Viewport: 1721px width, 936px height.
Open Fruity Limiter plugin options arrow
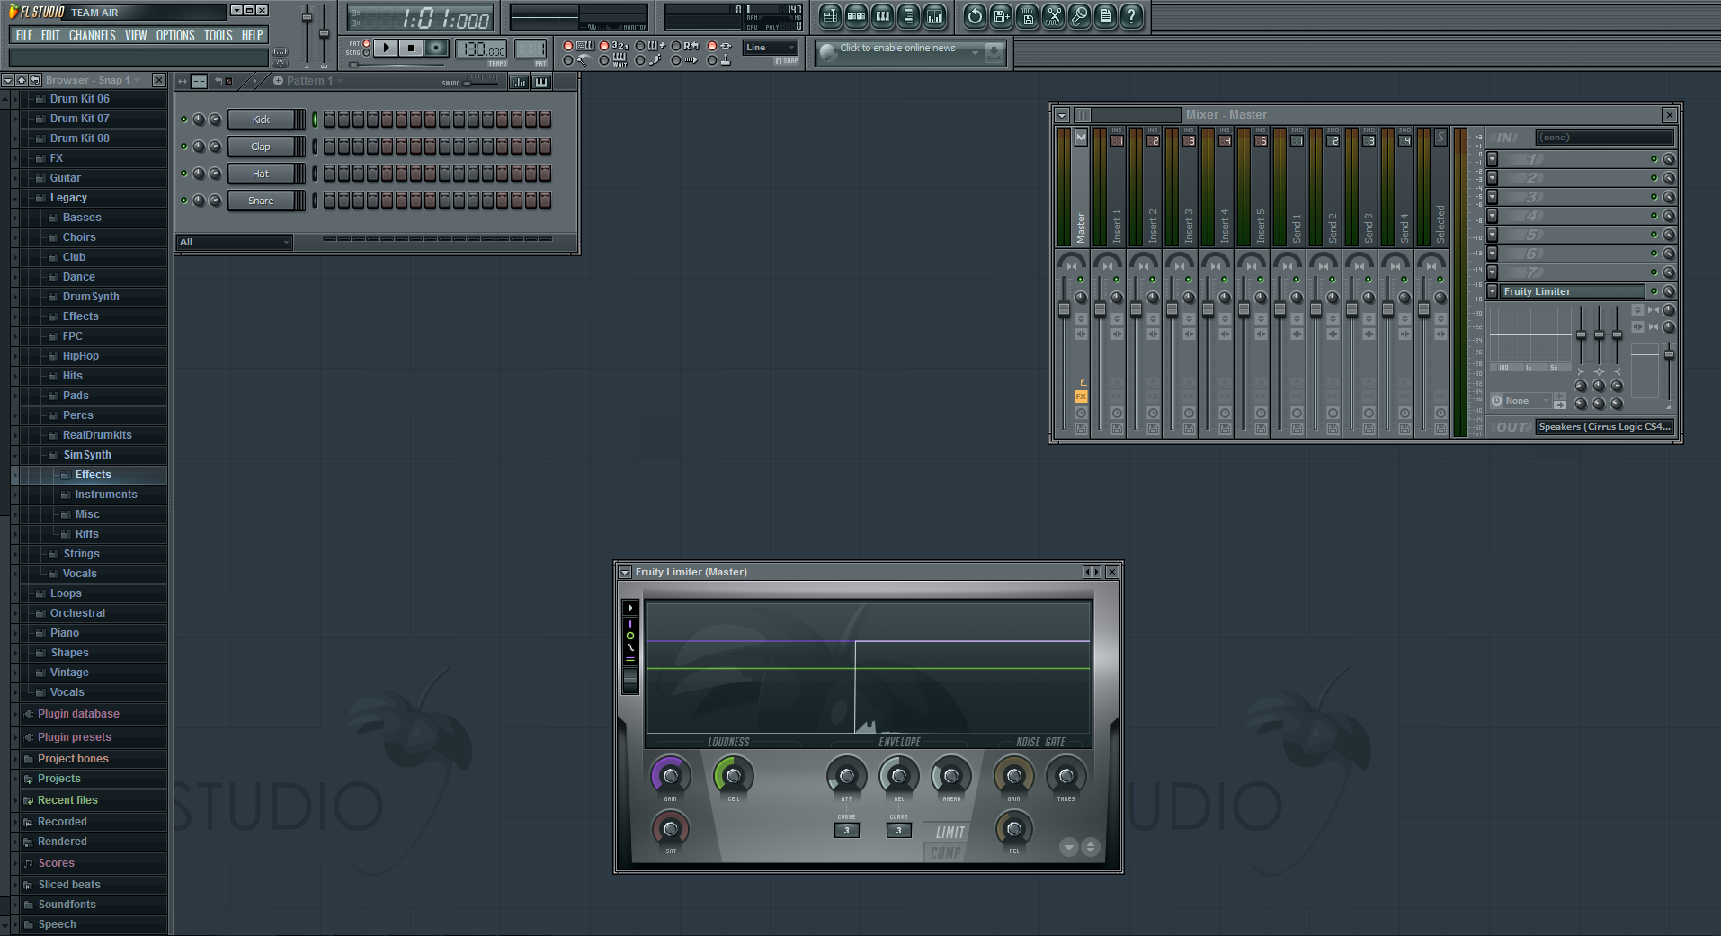(625, 572)
